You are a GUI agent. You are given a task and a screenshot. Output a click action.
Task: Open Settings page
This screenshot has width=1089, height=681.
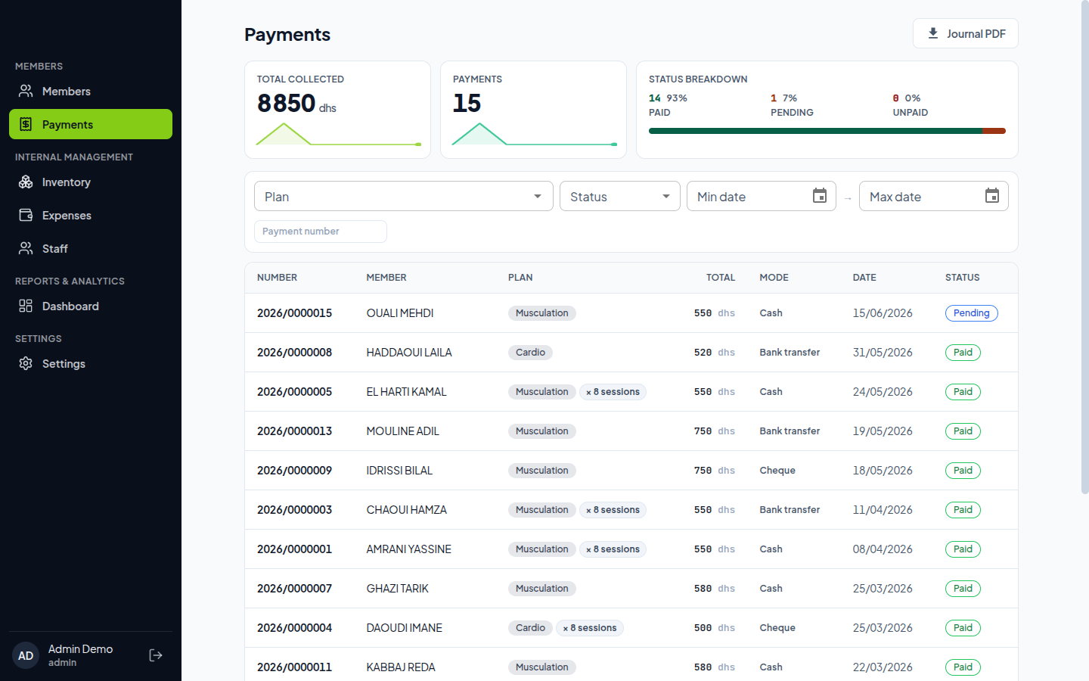(91, 363)
